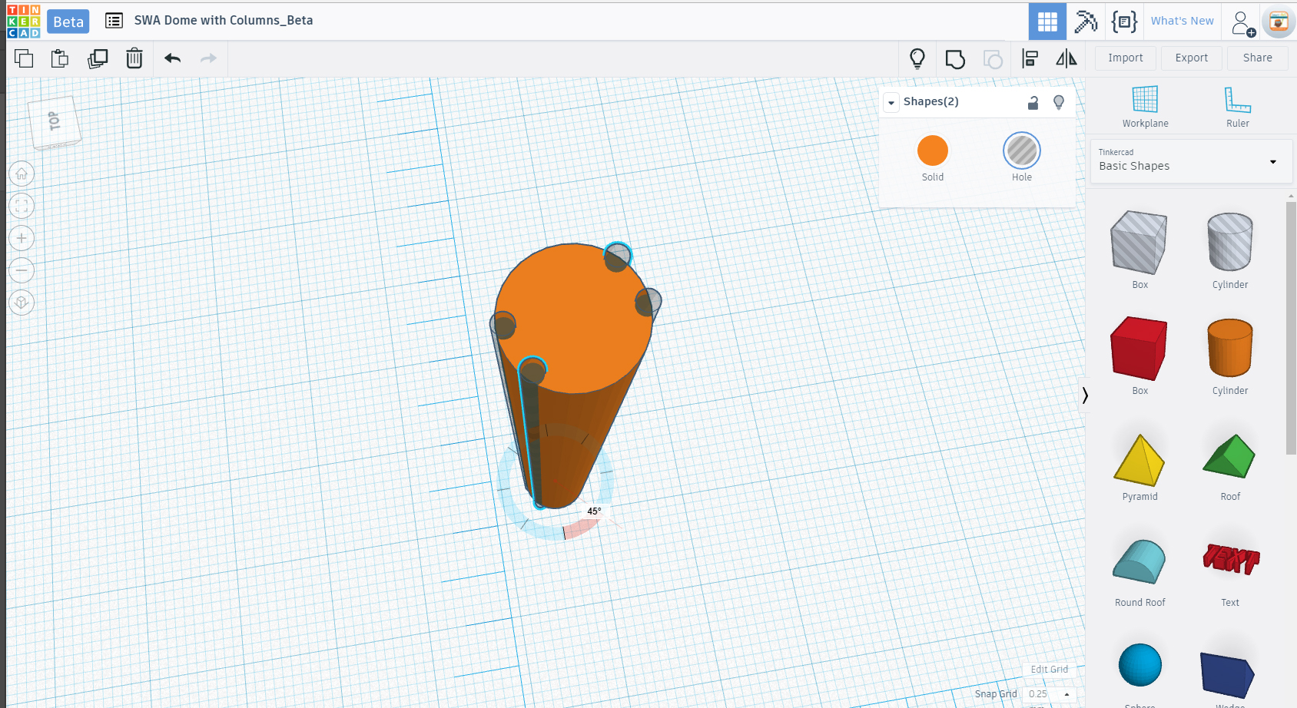The image size is (1297, 708).
Task: Click Edit Grid button
Action: coord(1050,670)
